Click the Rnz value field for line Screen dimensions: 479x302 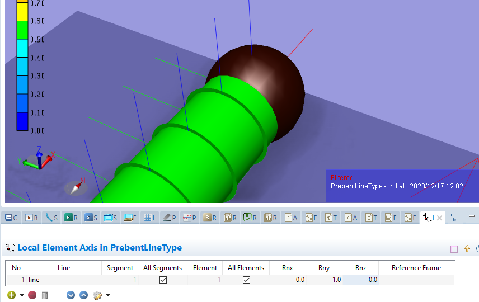click(360, 280)
